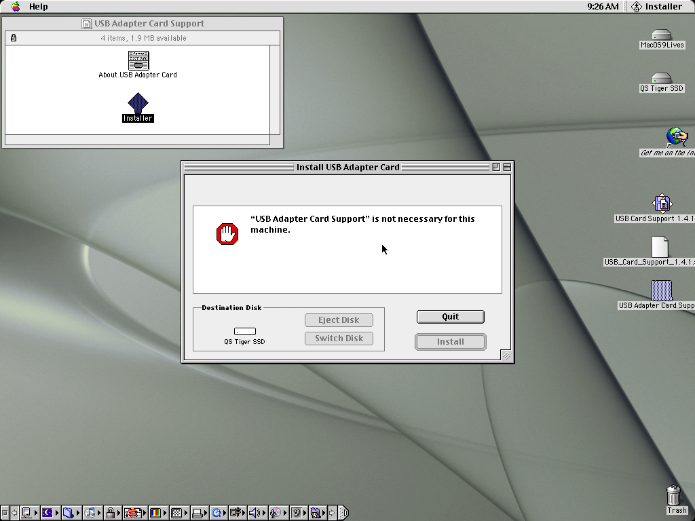
Task: Open the Remote Access control strip module
Action: click(237, 513)
